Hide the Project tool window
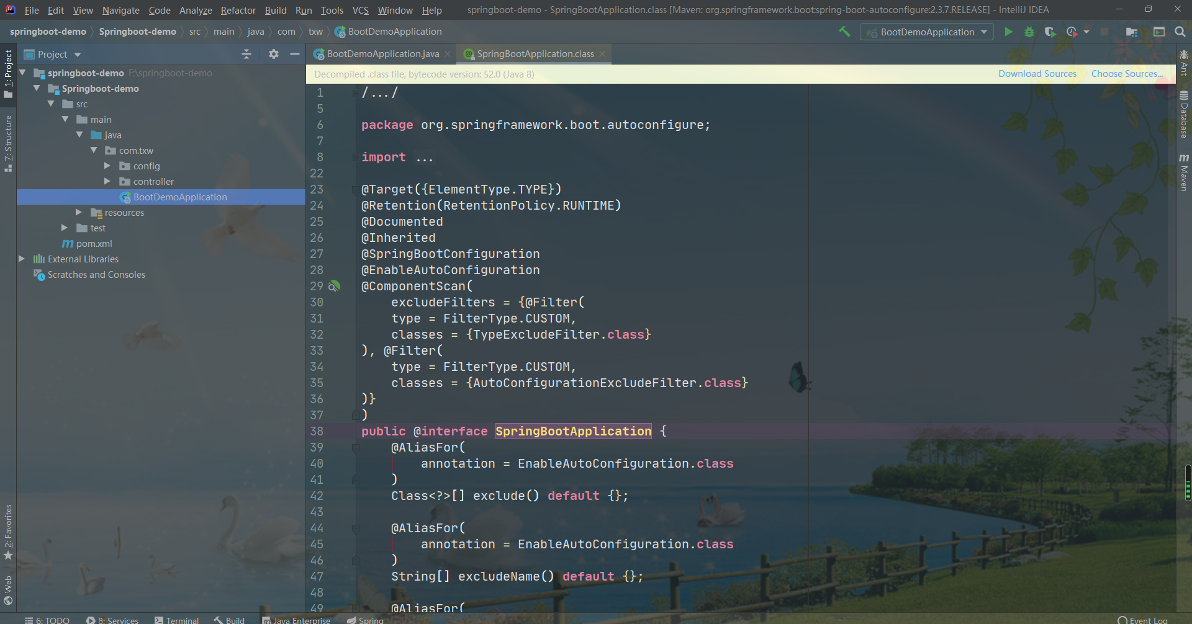 coord(295,54)
